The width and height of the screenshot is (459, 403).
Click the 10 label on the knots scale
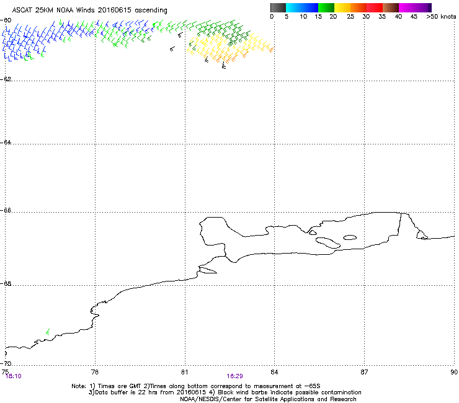(303, 17)
